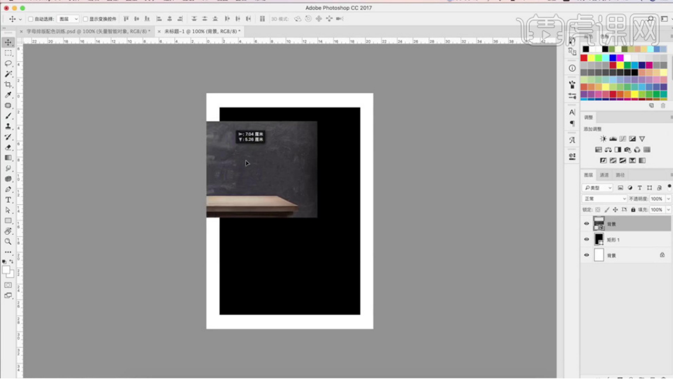The height and width of the screenshot is (379, 673).
Task: Select the Rectangle shape tool
Action: pyautogui.click(x=8, y=221)
